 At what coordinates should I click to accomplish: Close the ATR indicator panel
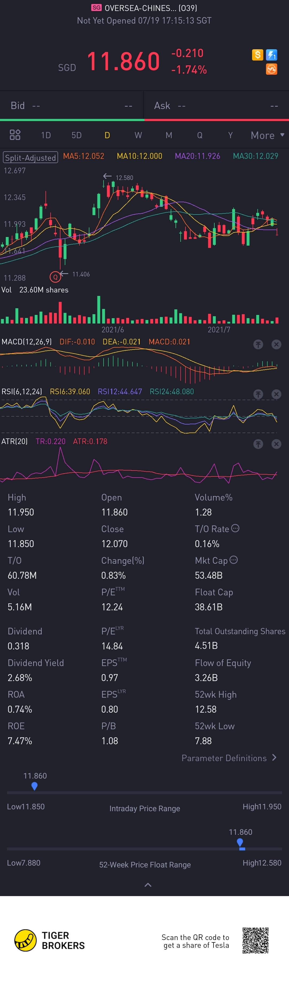(276, 444)
